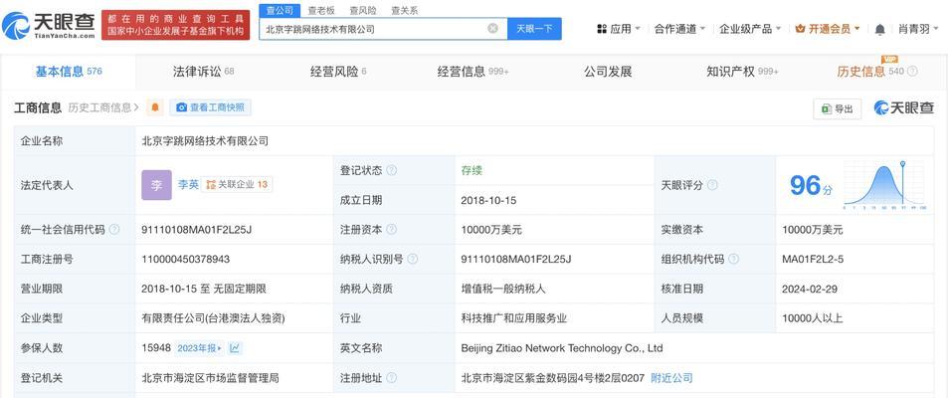Click the help icon next to 天眼评分
948x398 pixels.
[x=712, y=185]
